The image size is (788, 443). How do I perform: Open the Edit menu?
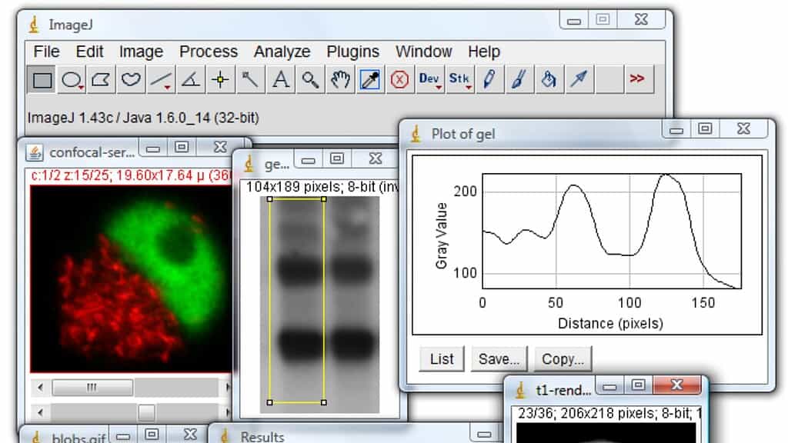pyautogui.click(x=89, y=52)
